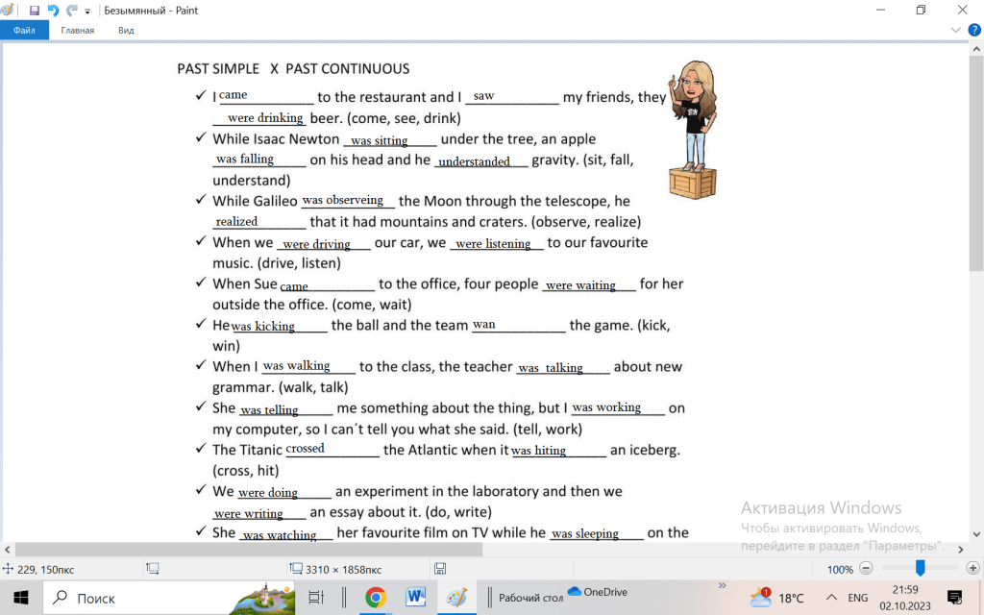Viewport: 984px width, 615px height.
Task: Open the notification center icon
Action: tap(954, 598)
